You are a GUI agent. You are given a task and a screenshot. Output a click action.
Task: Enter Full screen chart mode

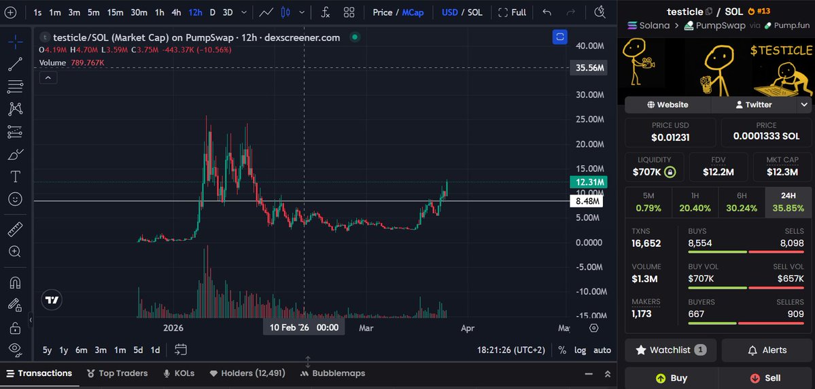pos(512,12)
